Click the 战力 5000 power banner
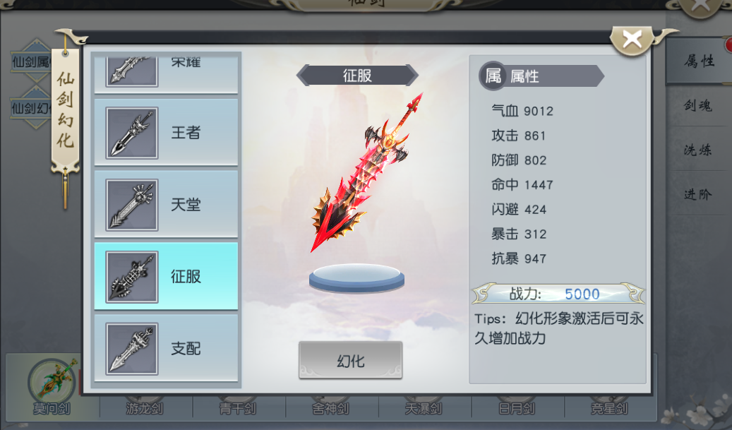This screenshot has height=430, width=732. (x=558, y=294)
